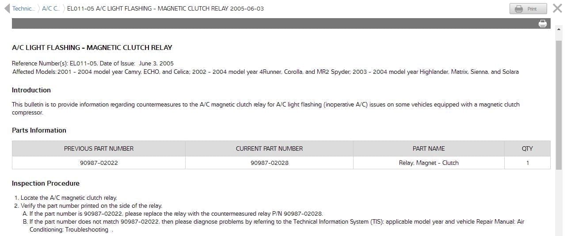Select previous part number 90987-02022 table cell

tap(99, 163)
